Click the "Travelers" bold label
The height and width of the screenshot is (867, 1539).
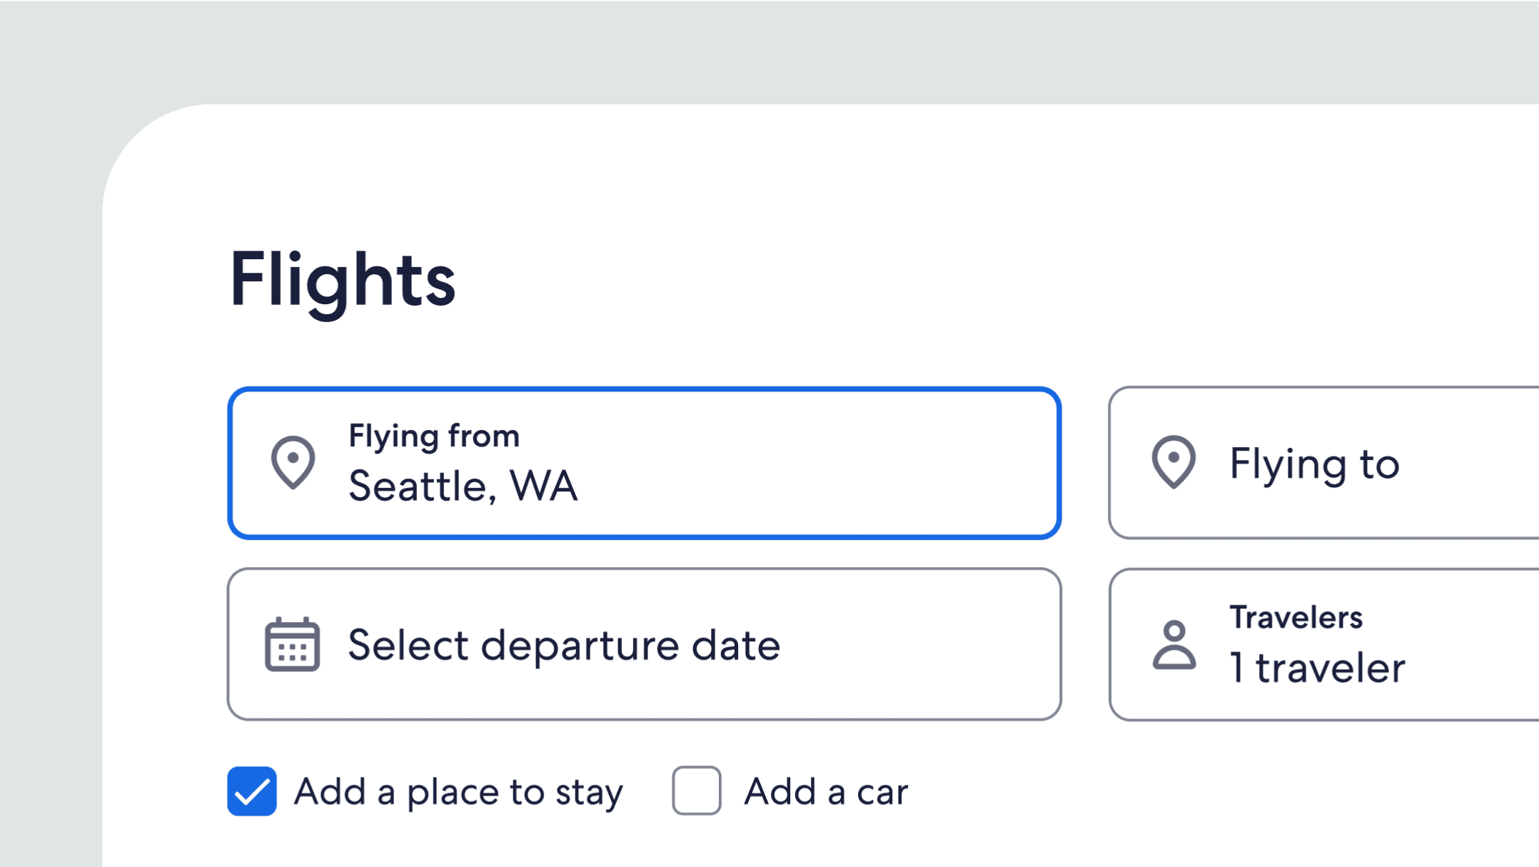tap(1296, 617)
